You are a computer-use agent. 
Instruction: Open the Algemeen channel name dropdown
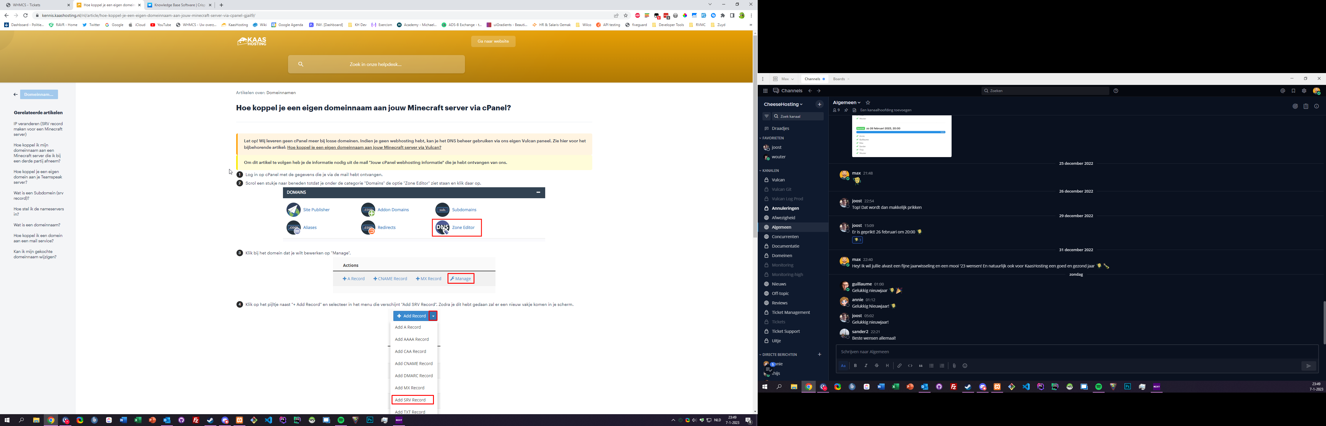(847, 102)
